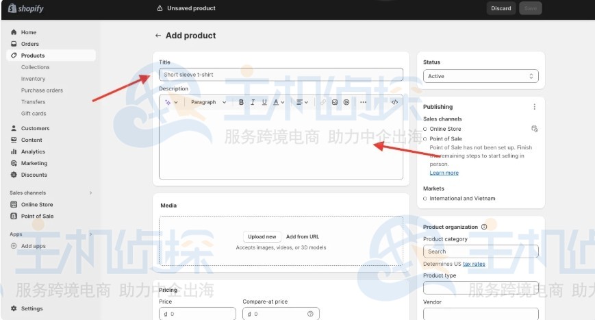Click the Discounts icon in sidebar
Screen dimensions: 595x320
14,175
